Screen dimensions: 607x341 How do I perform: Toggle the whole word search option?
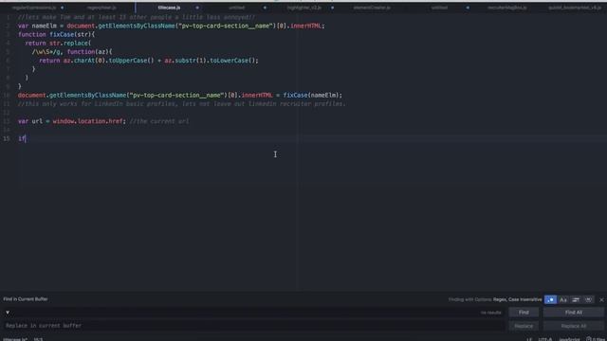[588, 299]
